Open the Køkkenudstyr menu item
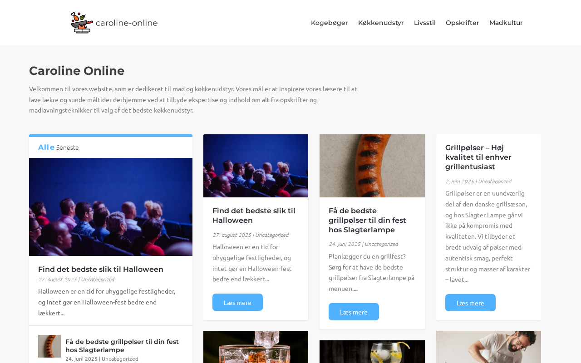This screenshot has width=581, height=363. click(381, 23)
